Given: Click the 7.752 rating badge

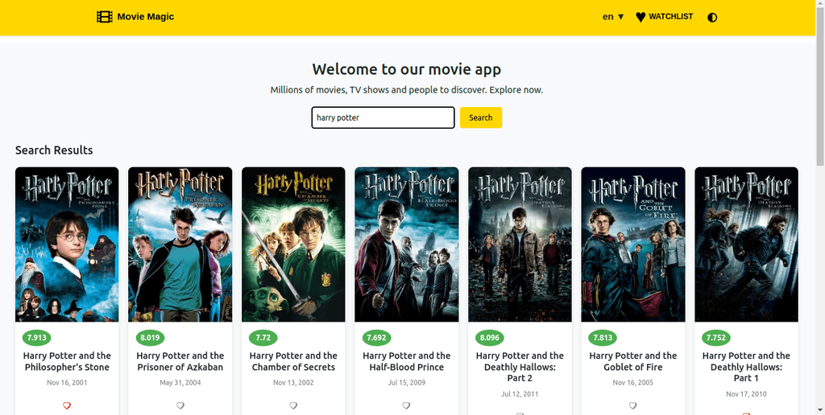Looking at the screenshot, I should 716,338.
